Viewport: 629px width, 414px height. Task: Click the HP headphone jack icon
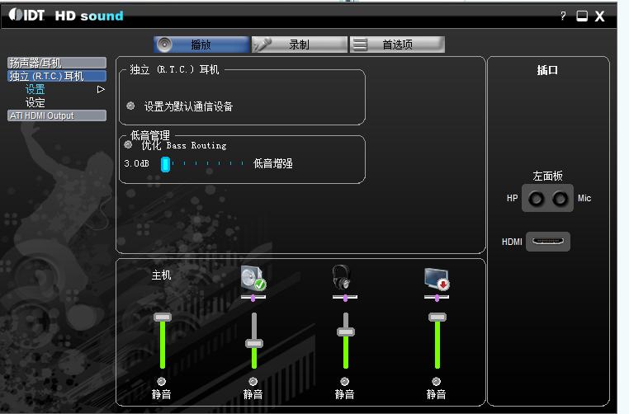click(537, 199)
